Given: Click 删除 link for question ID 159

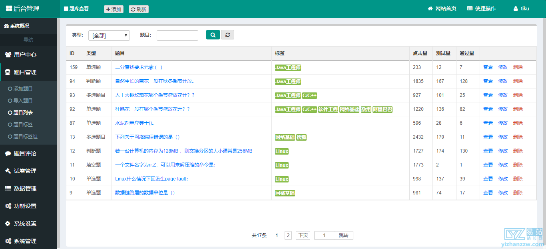Looking at the screenshot, I should pyautogui.click(x=518, y=67).
